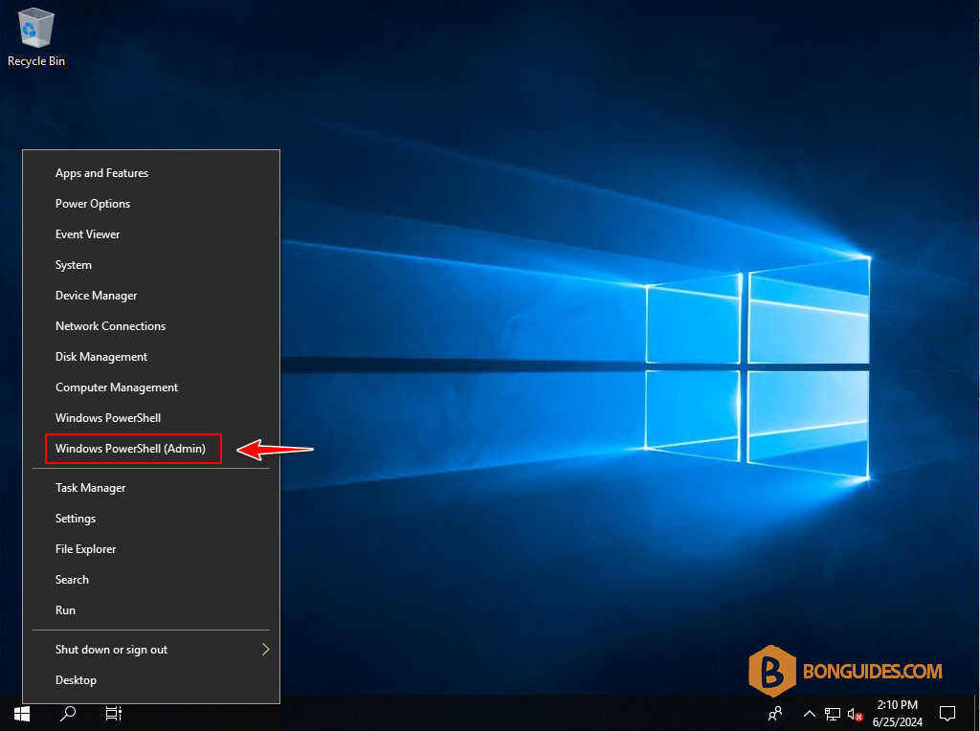This screenshot has height=731, width=980.
Task: Click the Show desktop sliver at taskbar end
Action: tap(977, 713)
